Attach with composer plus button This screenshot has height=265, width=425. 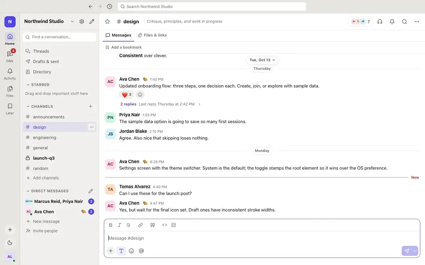(111, 251)
